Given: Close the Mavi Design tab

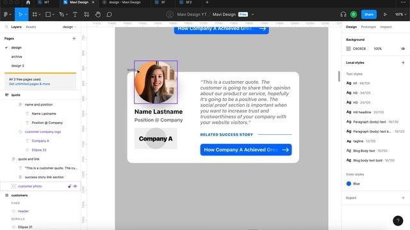Looking at the screenshot, I should pos(93,3).
